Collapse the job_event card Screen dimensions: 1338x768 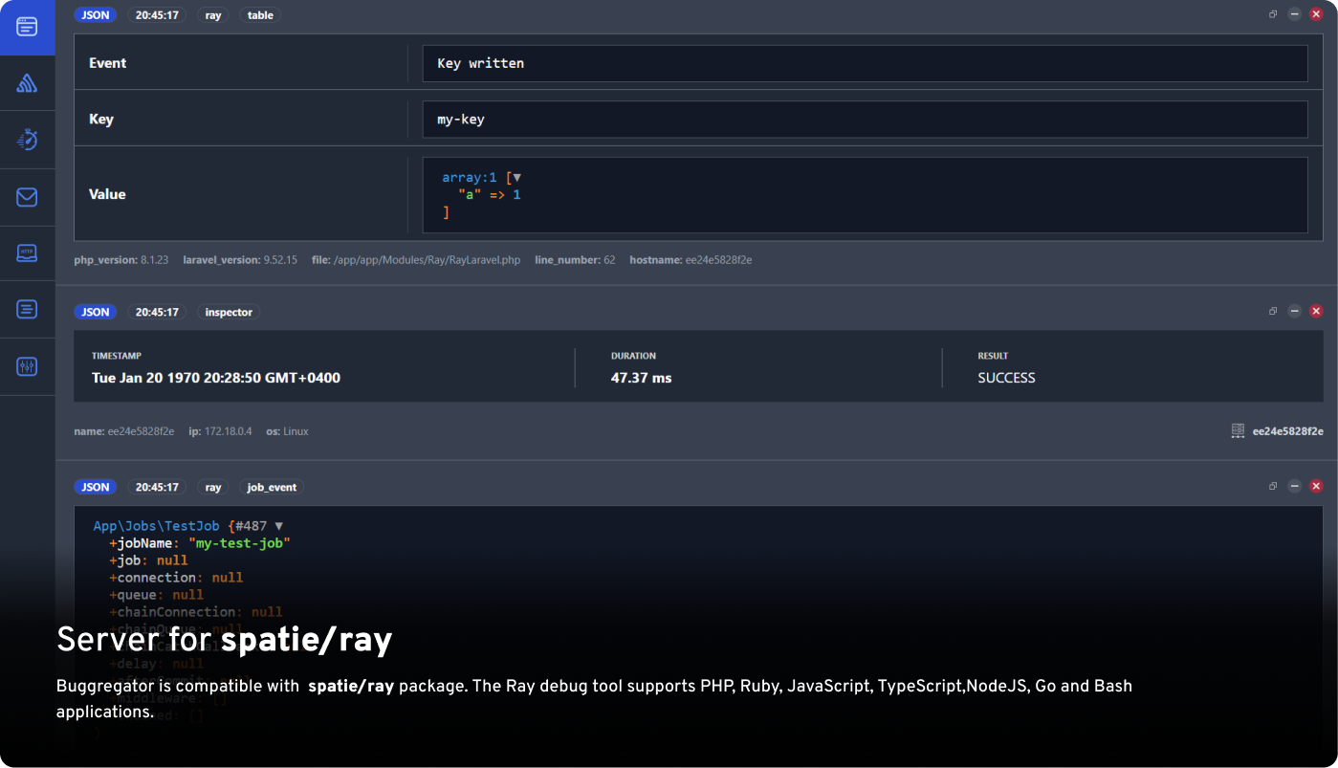coord(1295,486)
